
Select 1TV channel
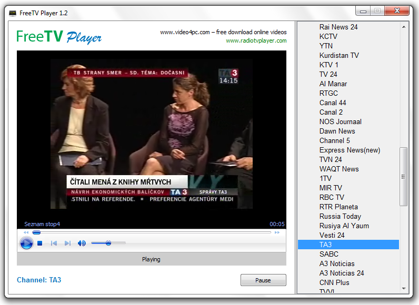[348, 178]
